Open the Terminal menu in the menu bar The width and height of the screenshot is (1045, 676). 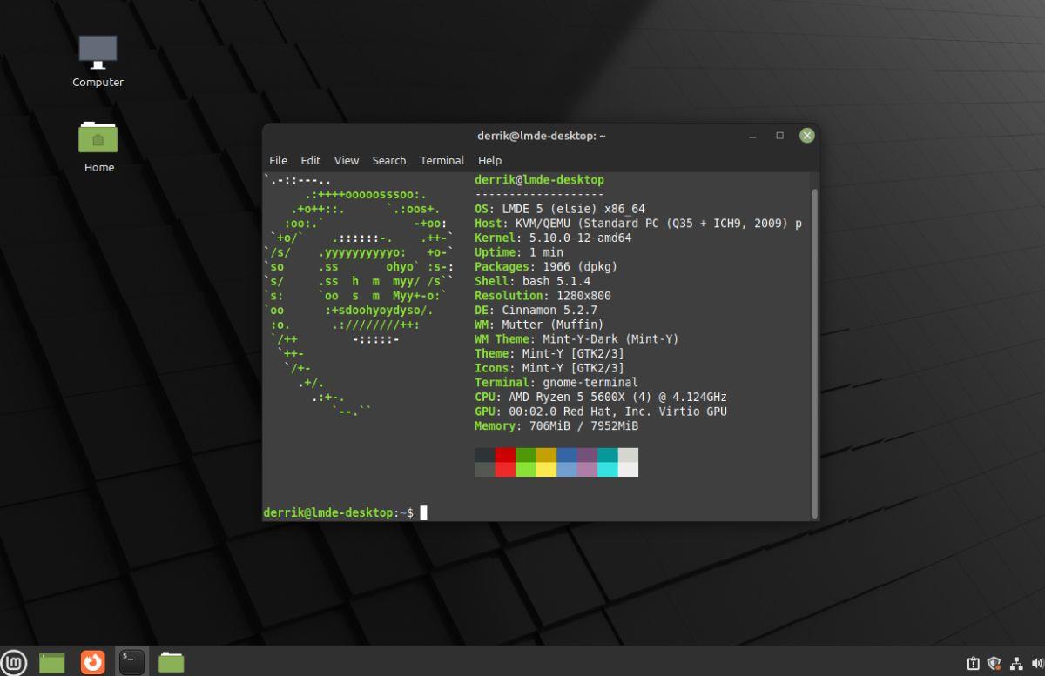pyautogui.click(x=442, y=160)
